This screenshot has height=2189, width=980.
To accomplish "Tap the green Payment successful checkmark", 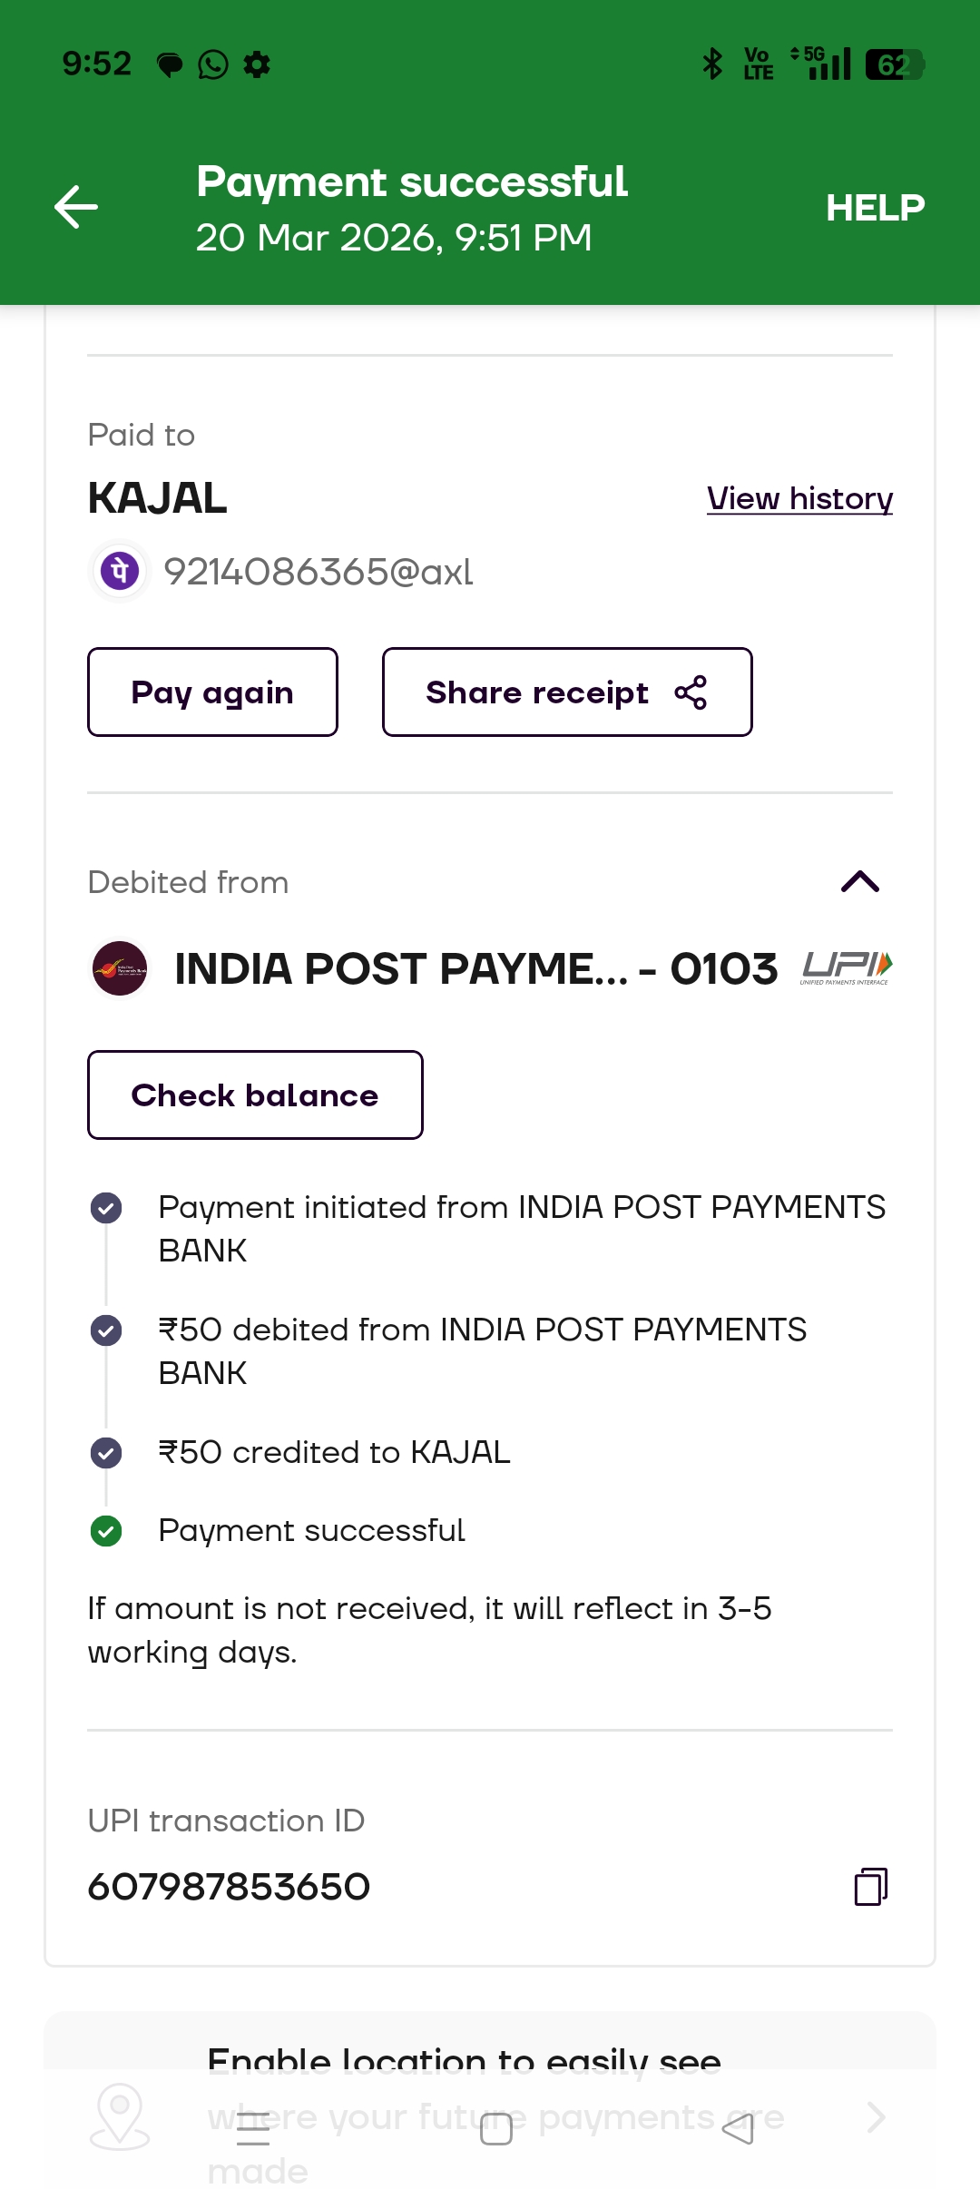I will [x=106, y=1531].
